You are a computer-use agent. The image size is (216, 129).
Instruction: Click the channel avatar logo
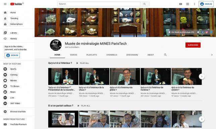(56, 45)
